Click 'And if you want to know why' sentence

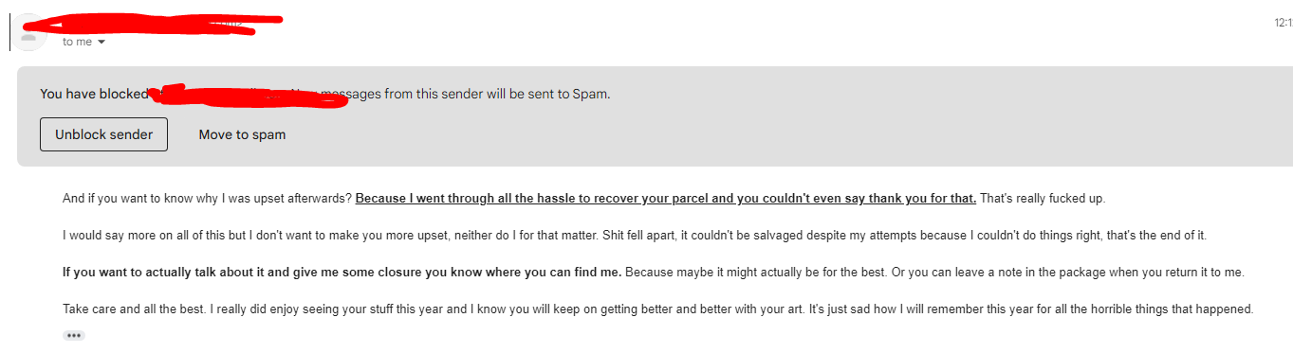(x=207, y=199)
